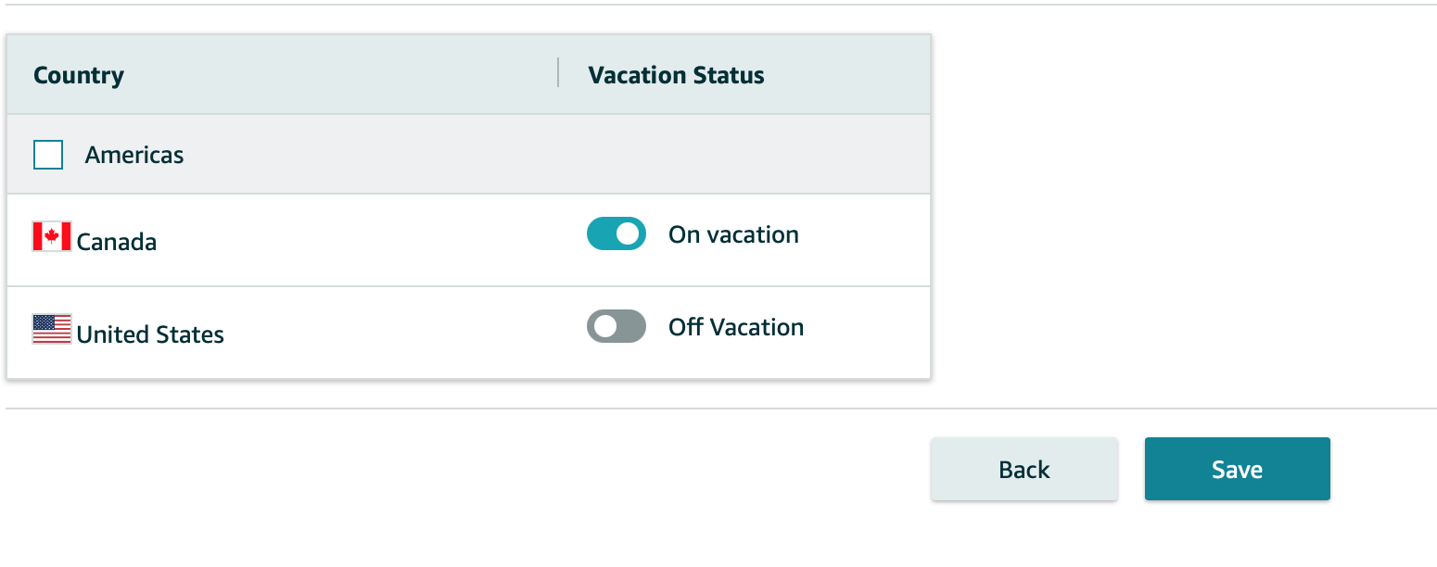Go back with the Back button

(x=1024, y=469)
